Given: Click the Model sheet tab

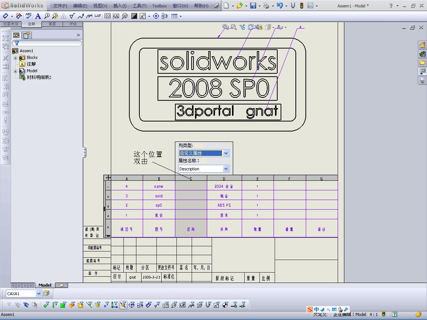Looking at the screenshot, I should pos(45,285).
